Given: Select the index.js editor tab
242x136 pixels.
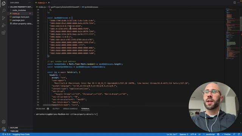Looking at the screenshot, I should tap(41, 3).
